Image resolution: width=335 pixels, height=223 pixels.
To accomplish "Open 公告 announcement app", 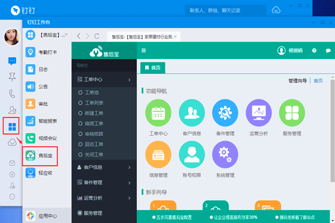I will (37, 86).
